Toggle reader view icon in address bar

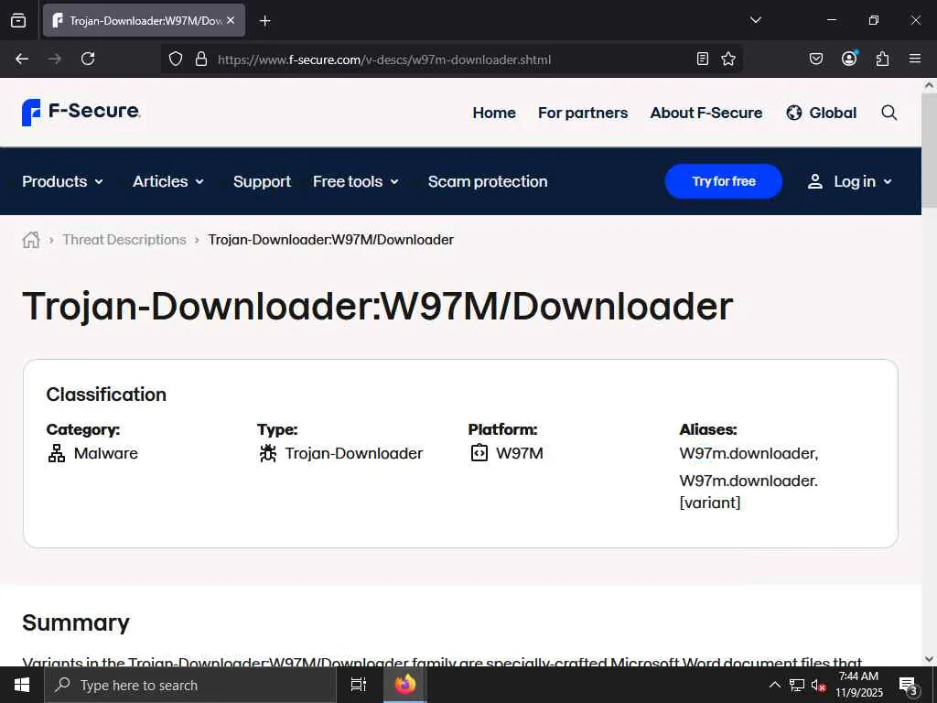[703, 59]
